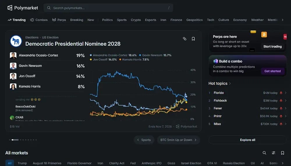Select the Florida Governor filter chip
291x166 pixels.
79,163
